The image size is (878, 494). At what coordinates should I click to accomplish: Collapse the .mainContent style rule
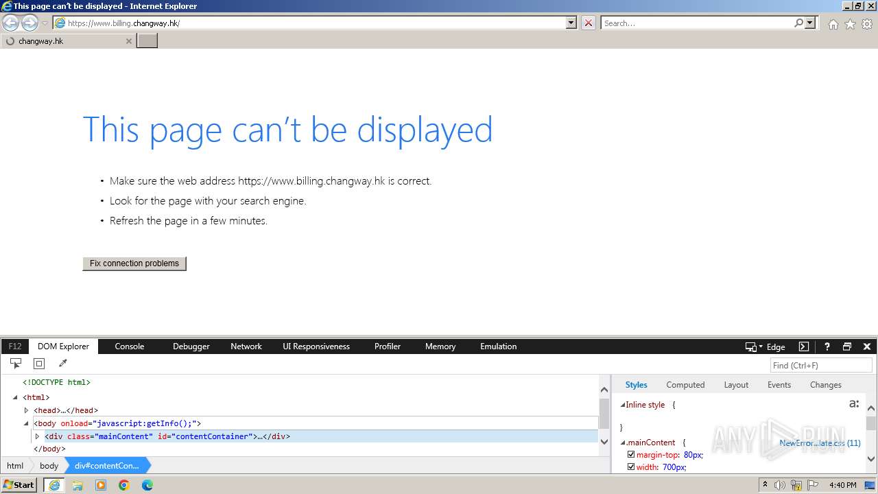coord(623,443)
